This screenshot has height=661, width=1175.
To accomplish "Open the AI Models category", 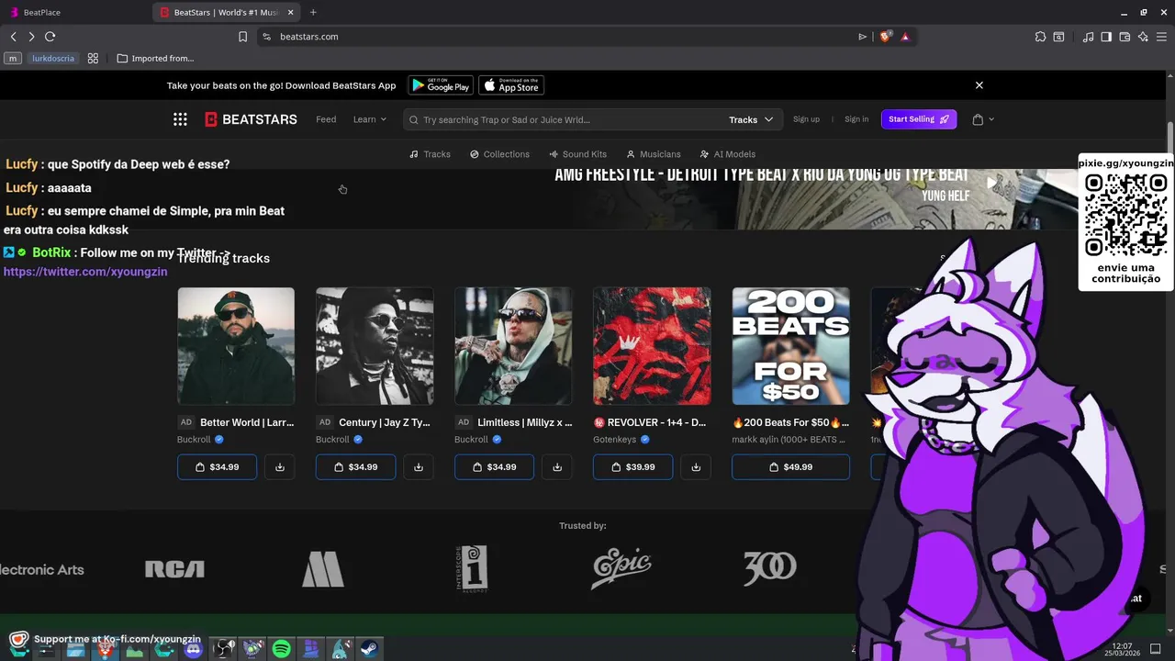I will coord(728,154).
